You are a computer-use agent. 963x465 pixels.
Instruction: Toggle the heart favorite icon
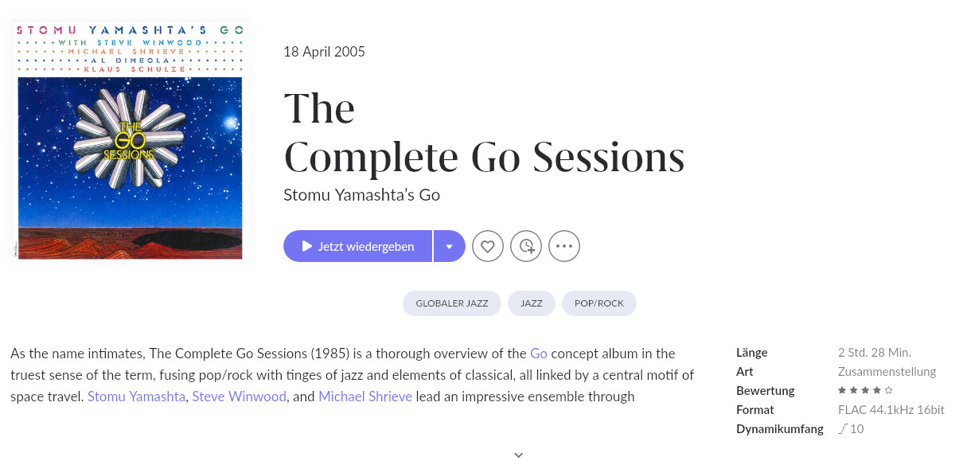[x=488, y=246]
